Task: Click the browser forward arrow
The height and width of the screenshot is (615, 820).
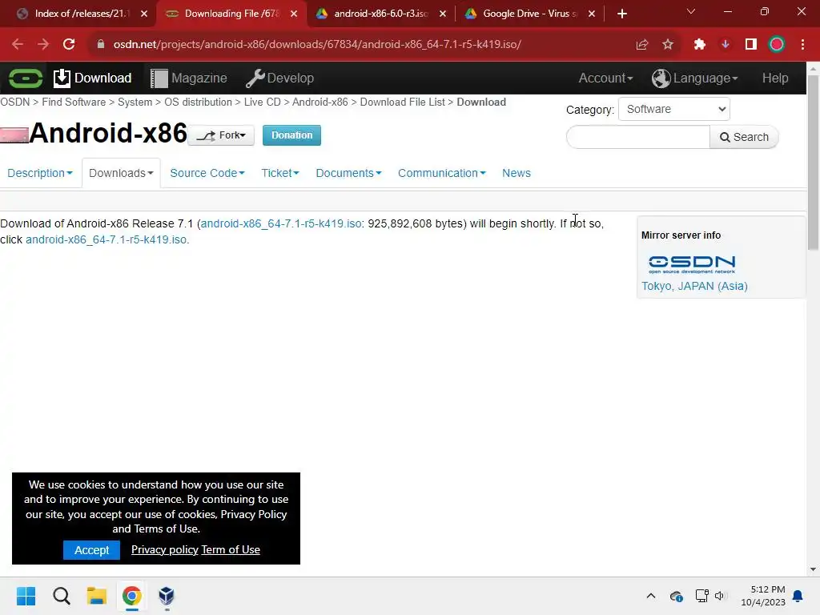Action: (43, 45)
